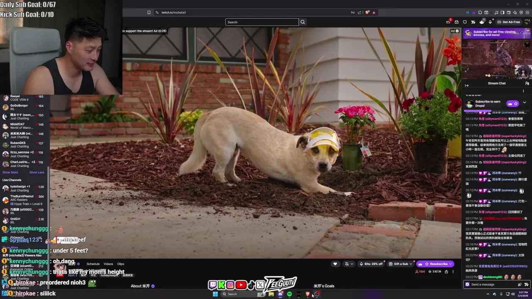Bookmark this page with the bookmark icon
The width and height of the screenshot is (532, 299).
click(149, 12)
